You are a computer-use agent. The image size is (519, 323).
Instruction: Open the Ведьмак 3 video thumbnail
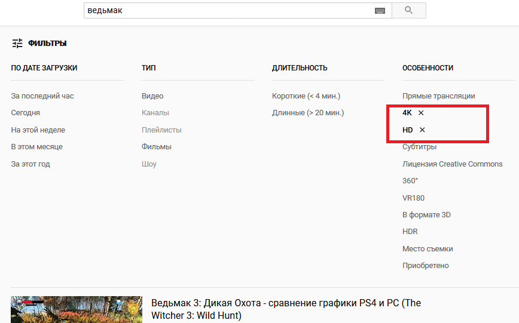click(x=77, y=310)
